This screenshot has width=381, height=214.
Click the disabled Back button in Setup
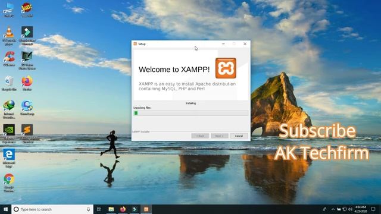coord(200,136)
